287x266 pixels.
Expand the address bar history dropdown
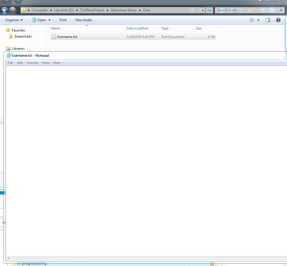click(x=203, y=10)
